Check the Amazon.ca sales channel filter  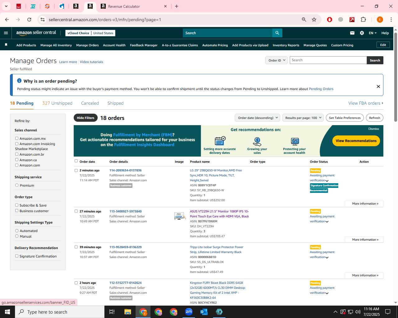click(x=17, y=160)
